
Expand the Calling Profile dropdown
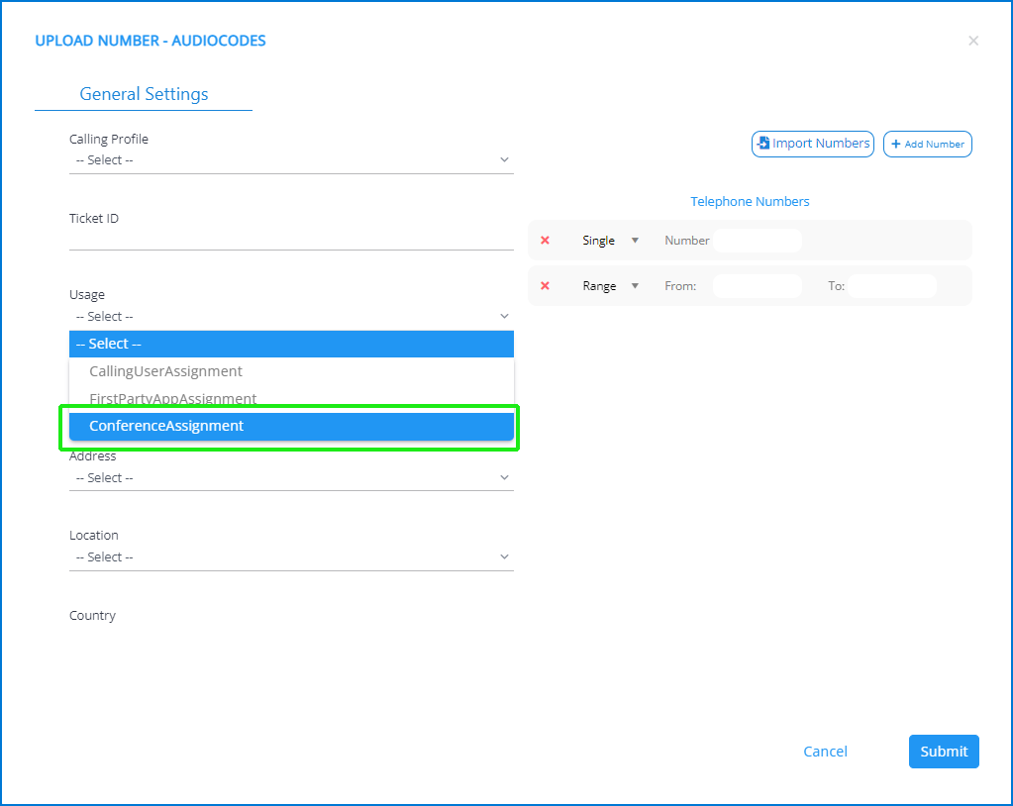pyautogui.click(x=291, y=160)
